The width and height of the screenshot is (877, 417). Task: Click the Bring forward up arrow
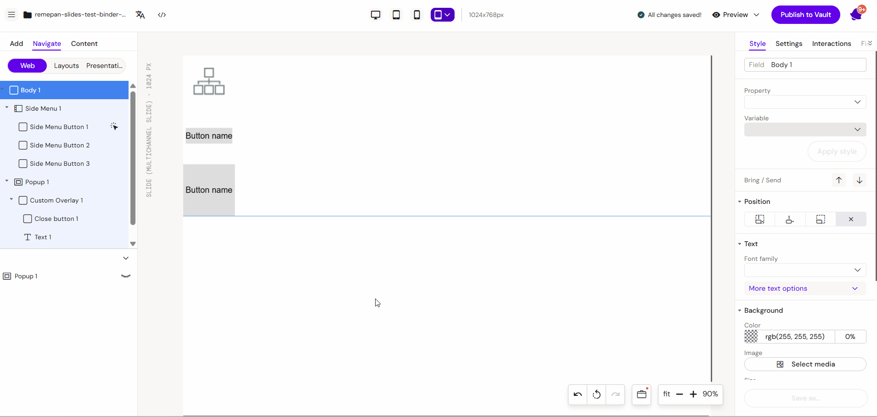839,180
